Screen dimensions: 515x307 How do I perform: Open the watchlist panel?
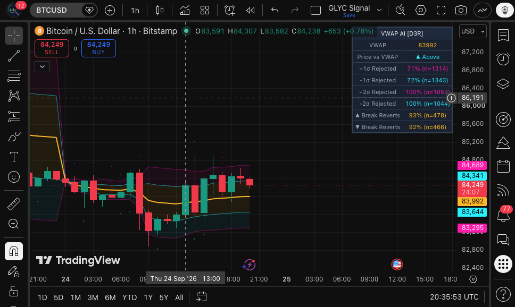503,35
